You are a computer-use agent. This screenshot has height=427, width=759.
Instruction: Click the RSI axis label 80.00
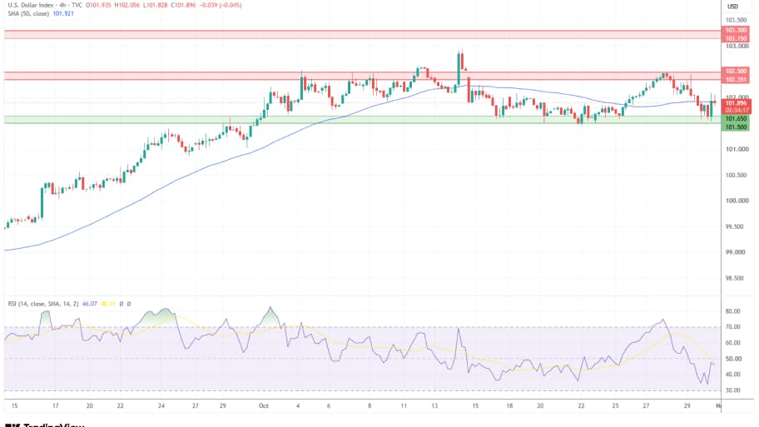pyautogui.click(x=733, y=311)
